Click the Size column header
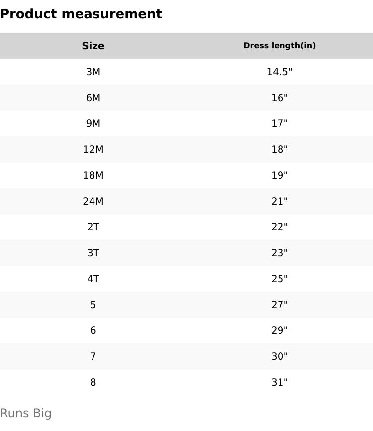This screenshot has width=373, height=431. (x=93, y=46)
